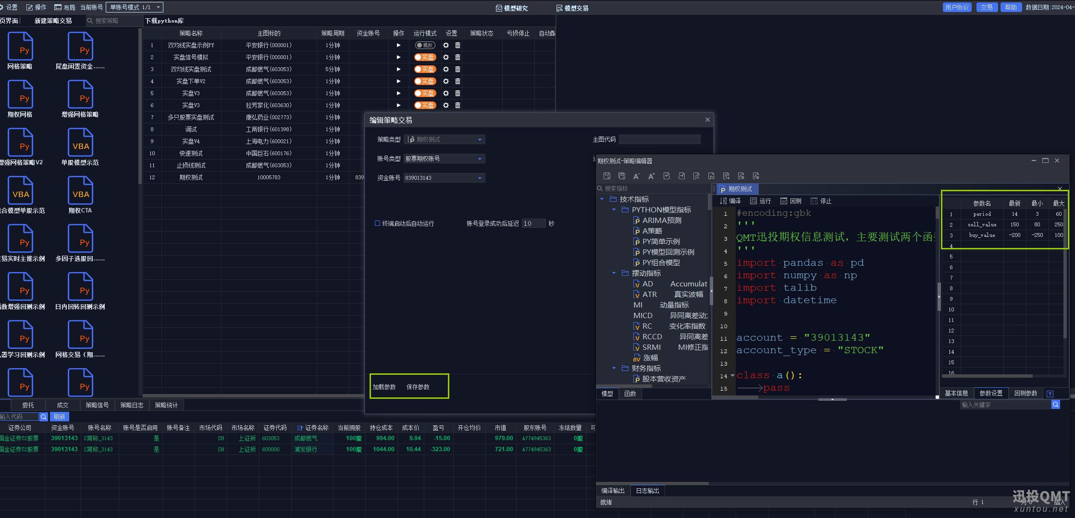Click the 主图代码 input field
1075x518 pixels.
tap(659, 139)
